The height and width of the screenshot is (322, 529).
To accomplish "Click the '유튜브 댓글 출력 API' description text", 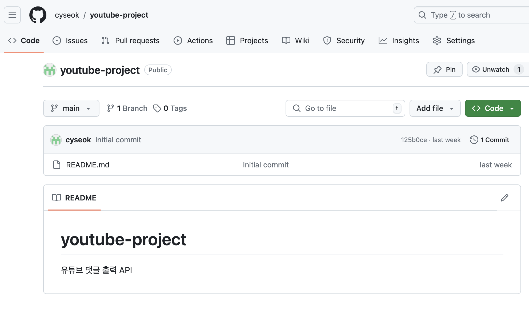I will coord(96,270).
